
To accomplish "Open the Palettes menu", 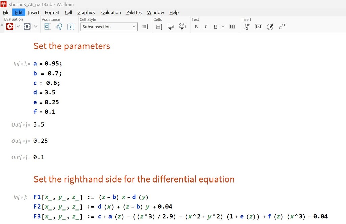I will (134, 12).
